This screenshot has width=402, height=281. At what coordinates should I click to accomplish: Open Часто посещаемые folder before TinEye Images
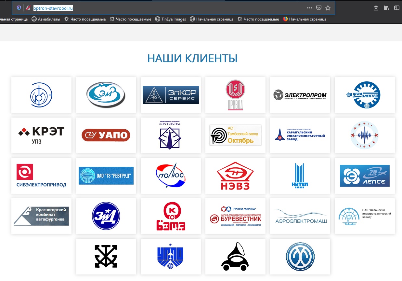pyautogui.click(x=130, y=19)
